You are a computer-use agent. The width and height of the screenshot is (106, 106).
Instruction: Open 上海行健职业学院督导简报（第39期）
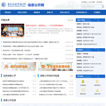click(x=14, y=95)
